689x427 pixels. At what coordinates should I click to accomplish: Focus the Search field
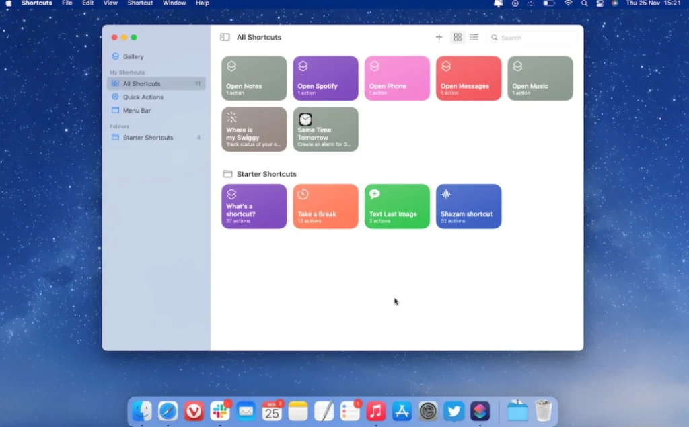click(x=532, y=38)
